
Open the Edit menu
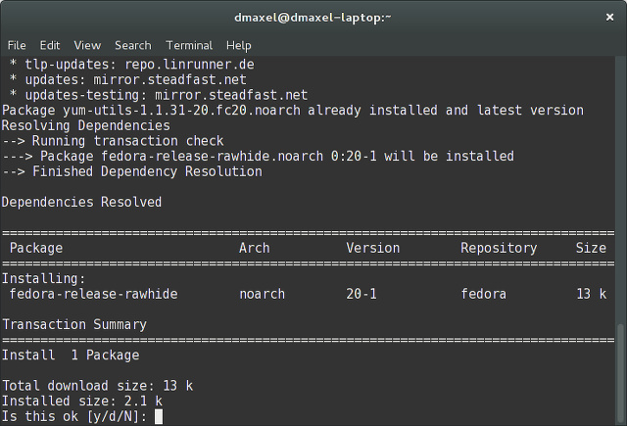50,46
